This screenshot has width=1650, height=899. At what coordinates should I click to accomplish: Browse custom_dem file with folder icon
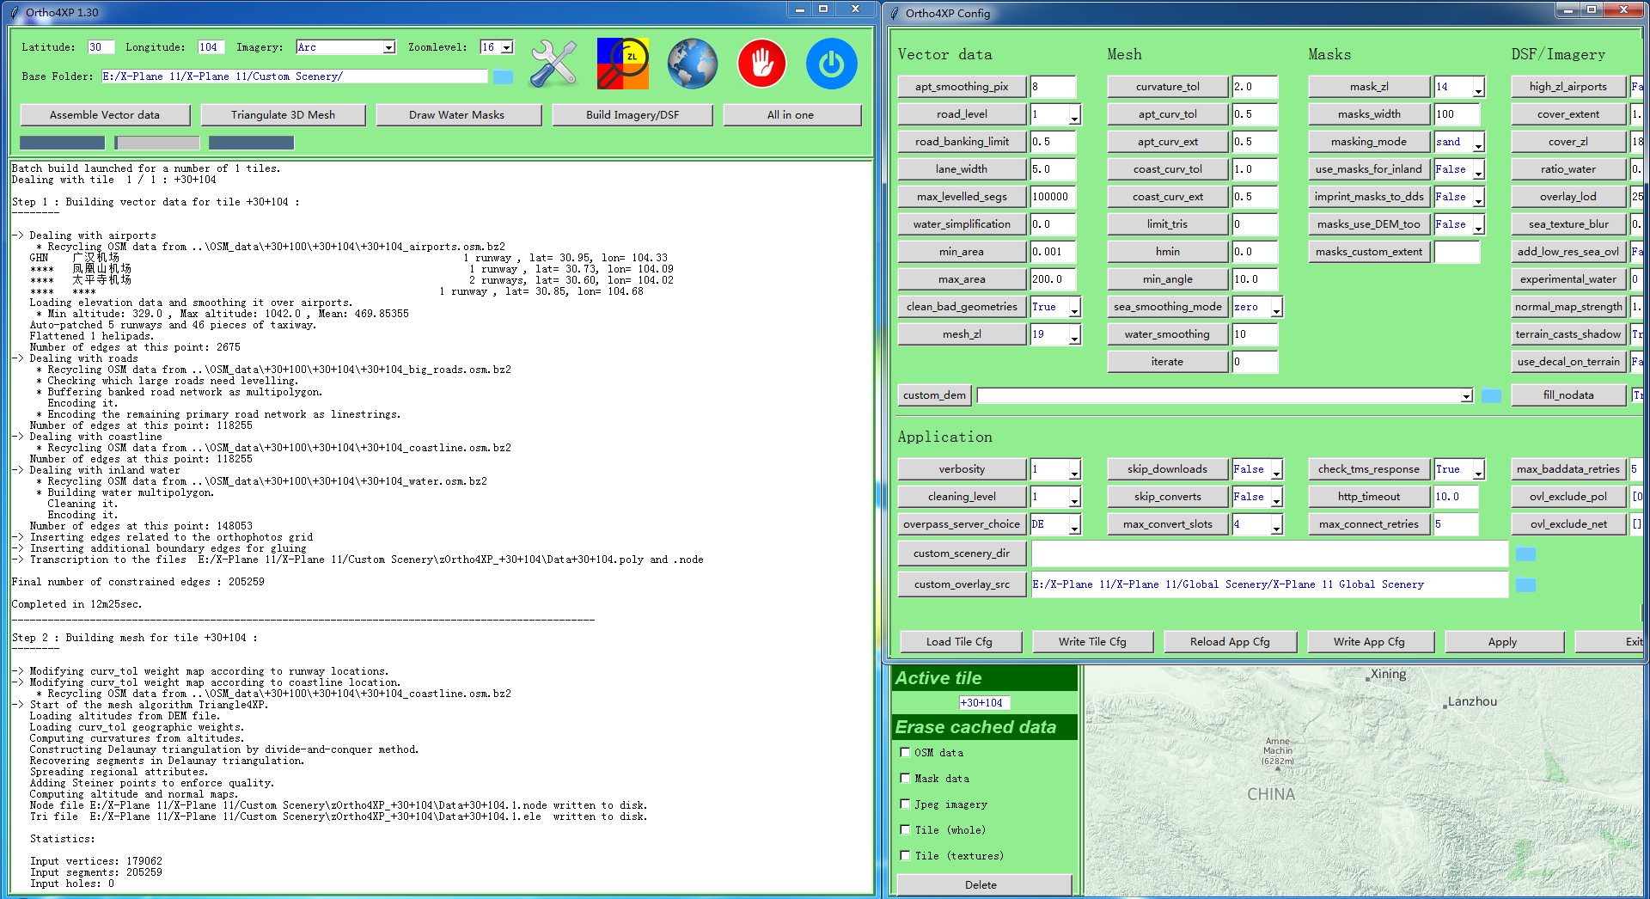[1491, 395]
